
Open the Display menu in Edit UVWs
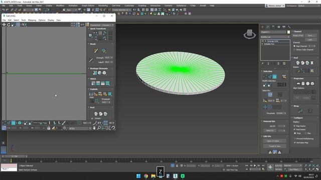(51, 20)
